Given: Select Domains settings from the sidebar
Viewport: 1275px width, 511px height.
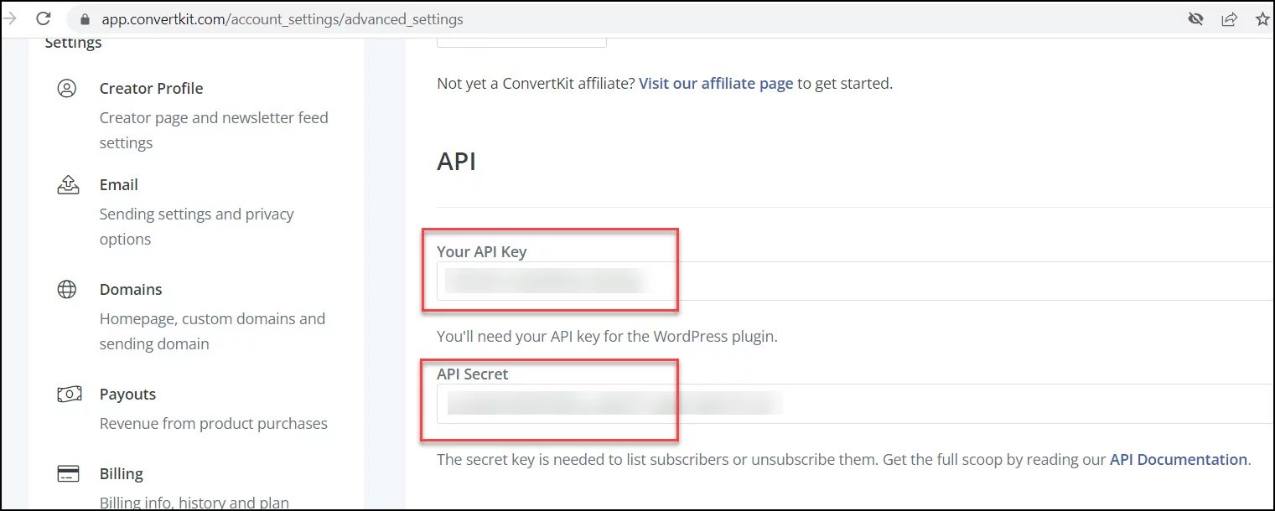Looking at the screenshot, I should (x=131, y=289).
